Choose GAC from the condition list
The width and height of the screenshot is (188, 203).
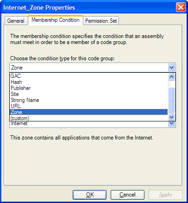tap(89, 76)
